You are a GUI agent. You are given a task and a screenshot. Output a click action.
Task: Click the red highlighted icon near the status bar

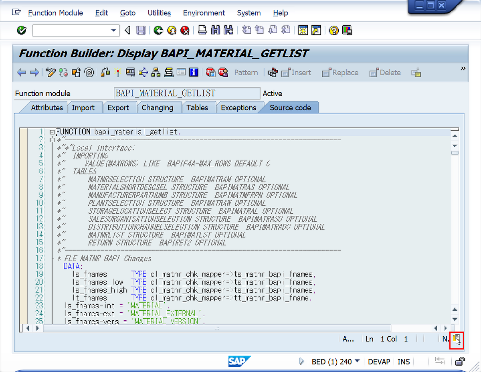[457, 340]
